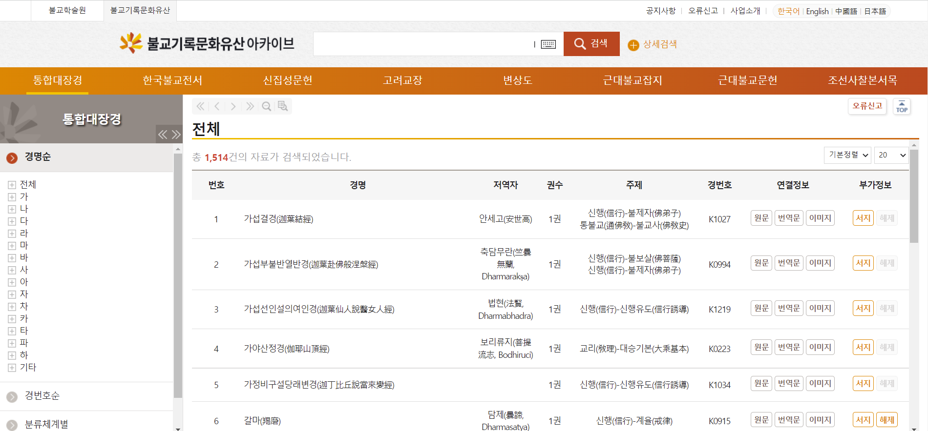Click the search-in-list document magnifier icon
The width and height of the screenshot is (928, 431).
pos(283,106)
